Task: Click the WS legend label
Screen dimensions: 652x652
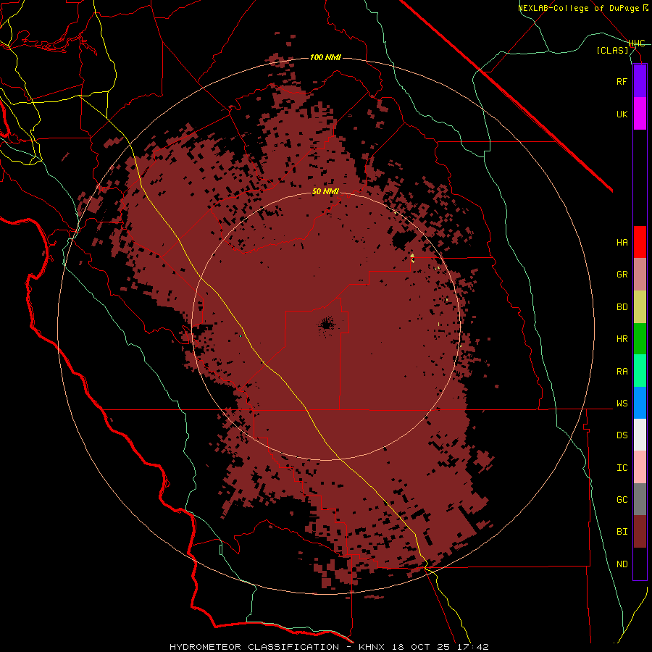Action: [x=622, y=404]
